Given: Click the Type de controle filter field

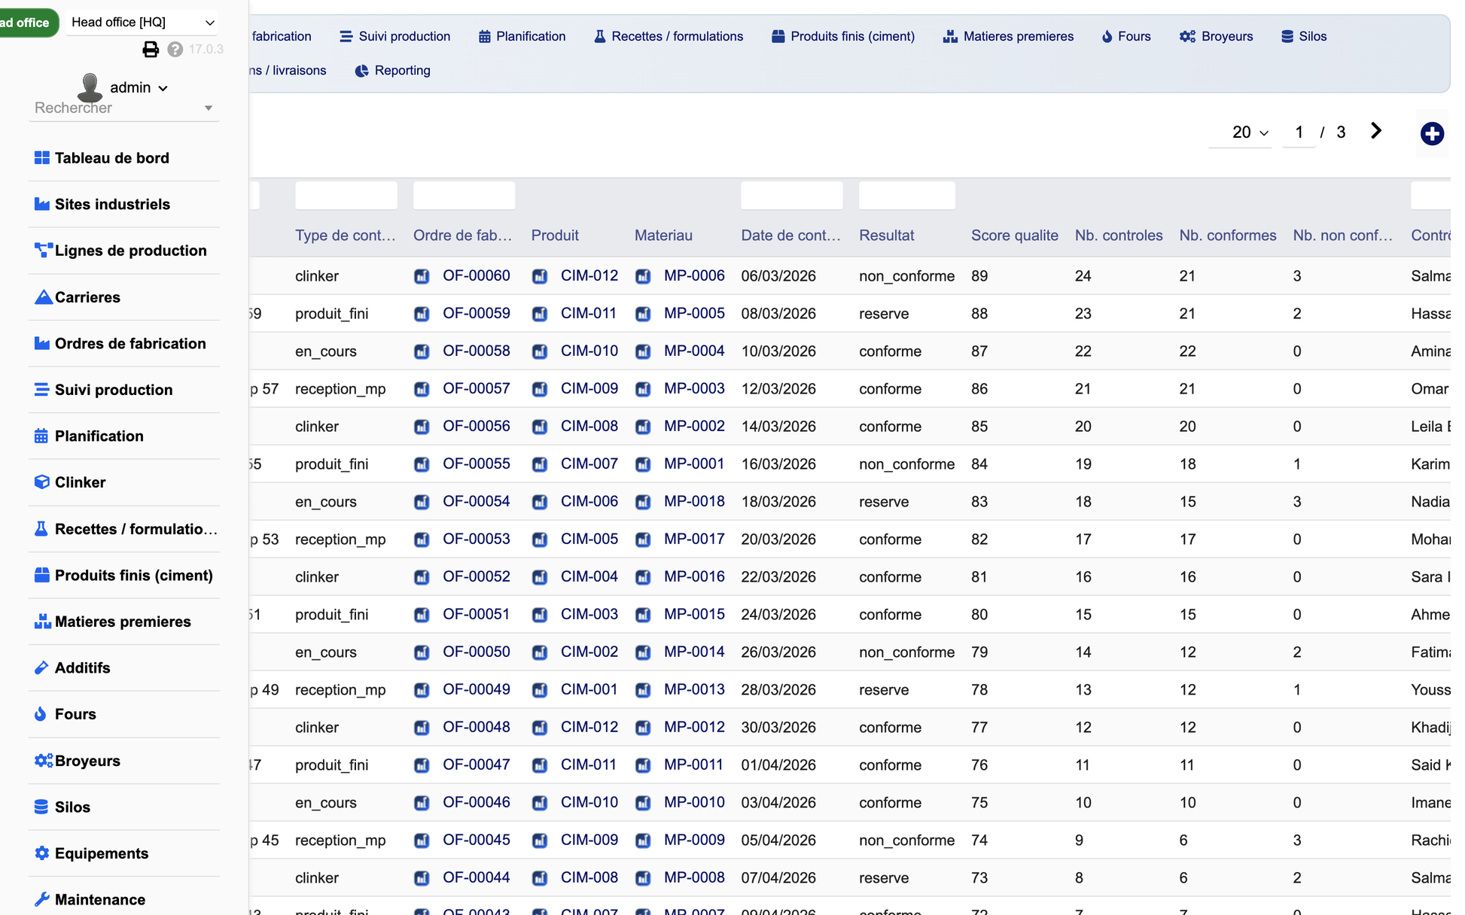Looking at the screenshot, I should pyautogui.click(x=346, y=196).
